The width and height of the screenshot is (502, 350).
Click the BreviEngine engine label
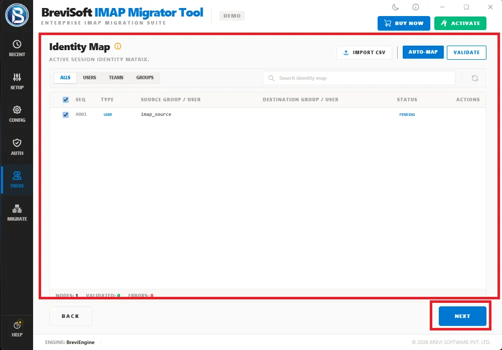[80, 342]
